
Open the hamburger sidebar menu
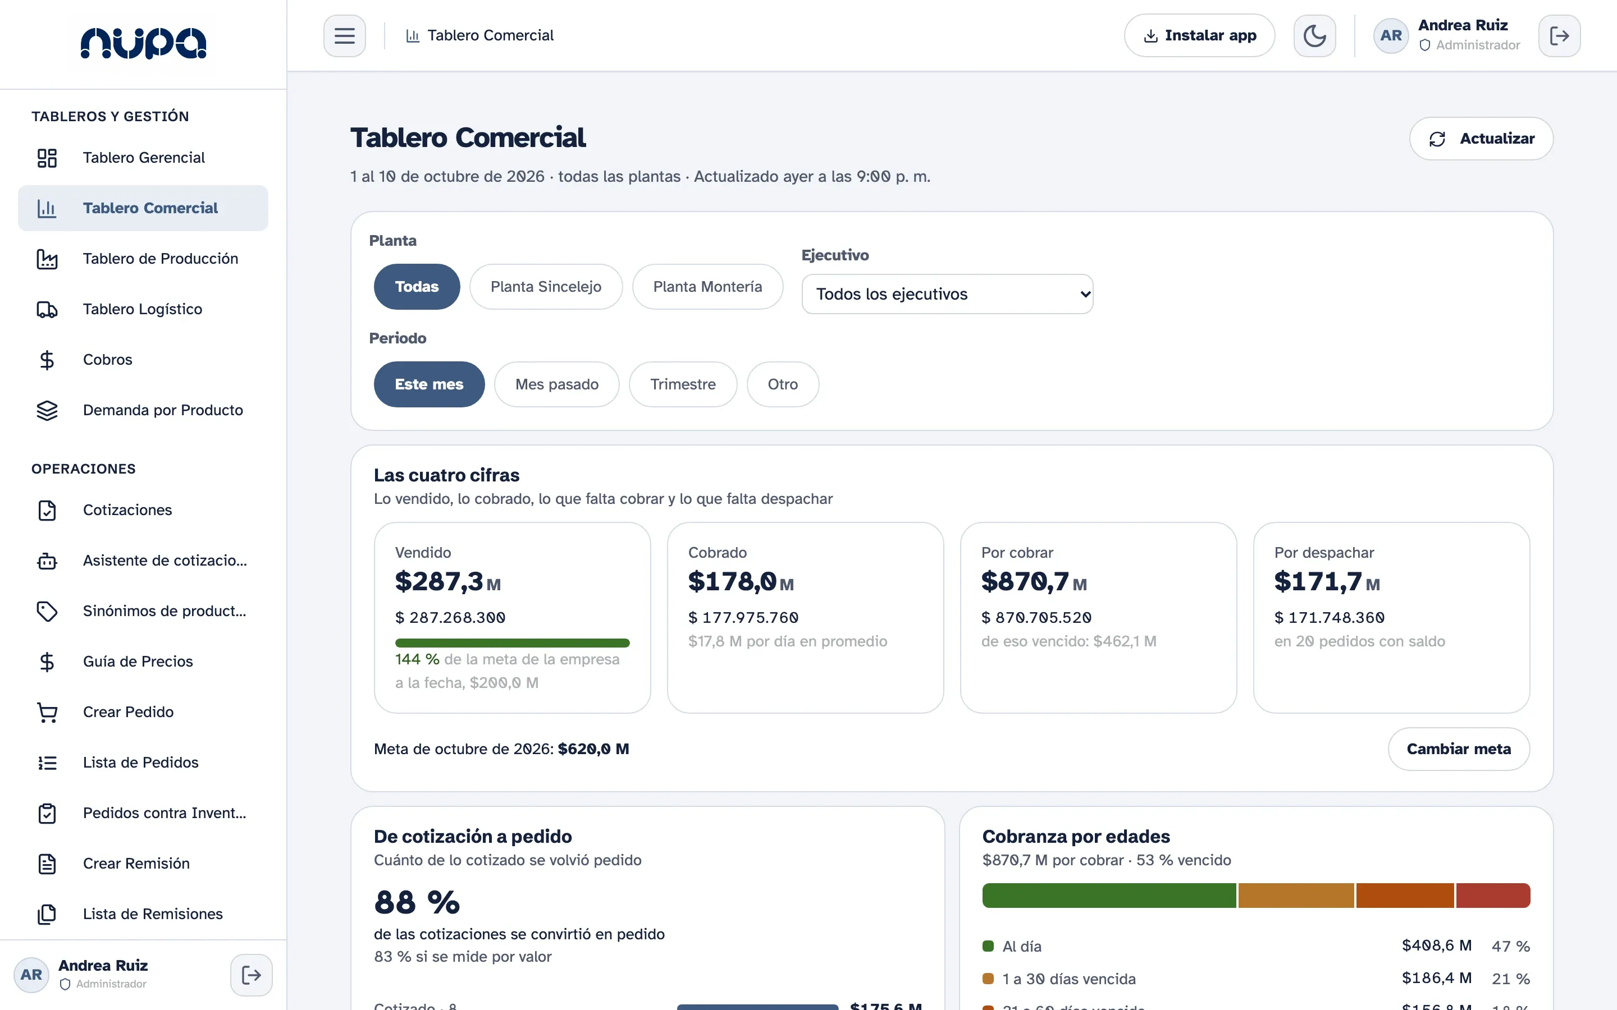344,35
